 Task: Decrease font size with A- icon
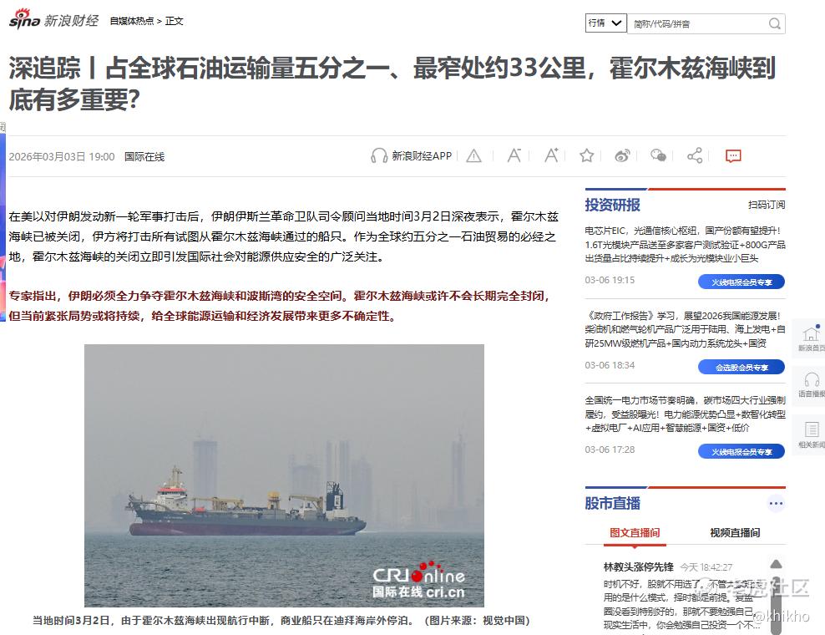[514, 155]
